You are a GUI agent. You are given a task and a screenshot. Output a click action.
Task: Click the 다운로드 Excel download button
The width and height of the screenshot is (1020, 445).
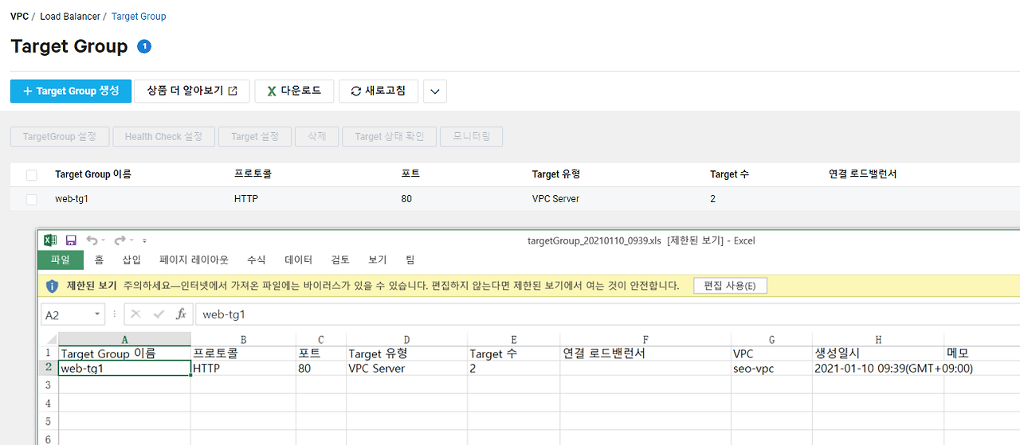pos(294,91)
